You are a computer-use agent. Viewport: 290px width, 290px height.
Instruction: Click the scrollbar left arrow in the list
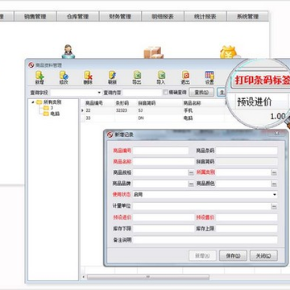tap(84, 276)
